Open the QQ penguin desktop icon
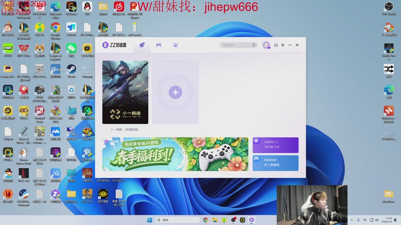Screen dimensions: 401x225 point(87,7)
